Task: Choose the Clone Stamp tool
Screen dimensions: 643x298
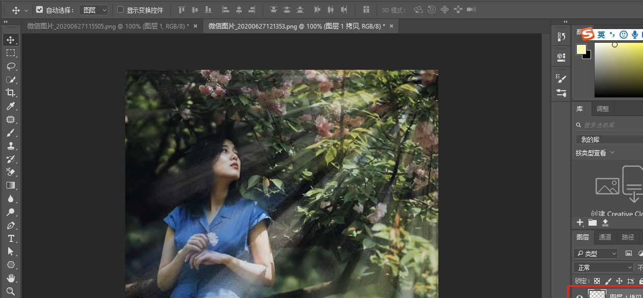Action: pos(11,146)
